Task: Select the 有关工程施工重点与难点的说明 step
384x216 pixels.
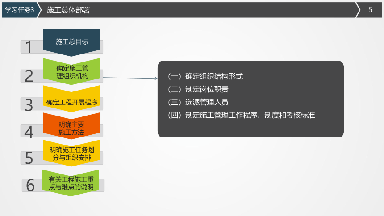Action: click(x=71, y=183)
